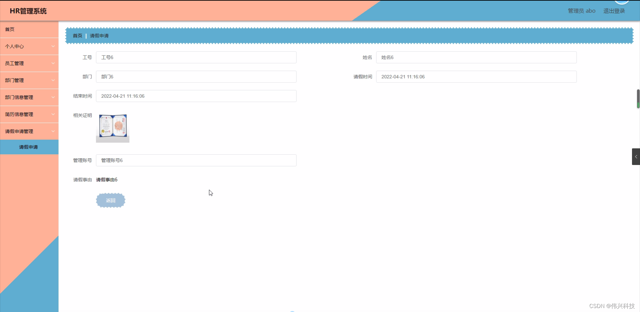The image size is (640, 312).
Task: Expand the 员工管理 sidebar section
Action: click(29, 63)
